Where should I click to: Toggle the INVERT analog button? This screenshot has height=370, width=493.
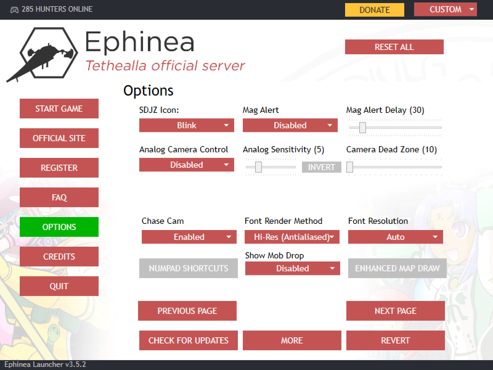[322, 167]
